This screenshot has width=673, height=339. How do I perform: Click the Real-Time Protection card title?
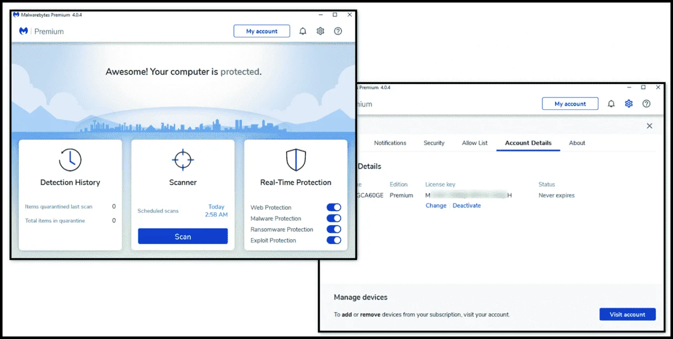pyautogui.click(x=296, y=182)
